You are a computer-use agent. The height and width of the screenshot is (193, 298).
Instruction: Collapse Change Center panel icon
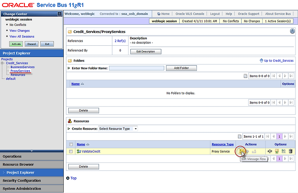click(60, 14)
